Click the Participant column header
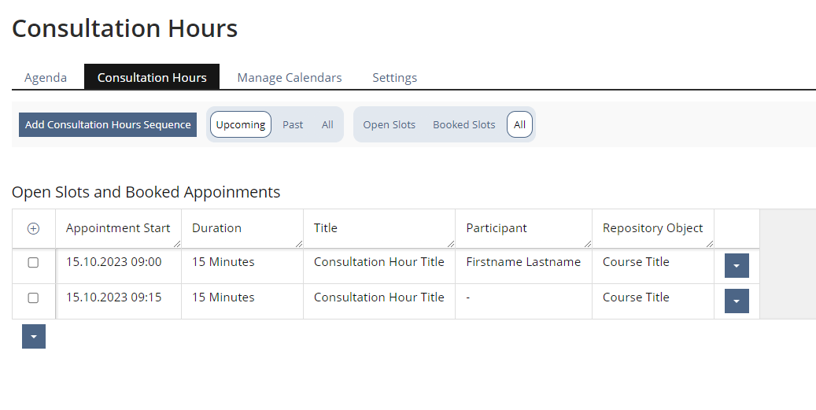Viewport: 816px width, 410px height. click(497, 228)
